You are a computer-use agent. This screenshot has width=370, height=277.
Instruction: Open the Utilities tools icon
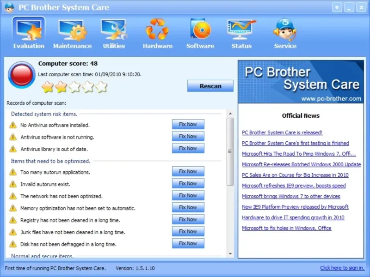pos(114,30)
